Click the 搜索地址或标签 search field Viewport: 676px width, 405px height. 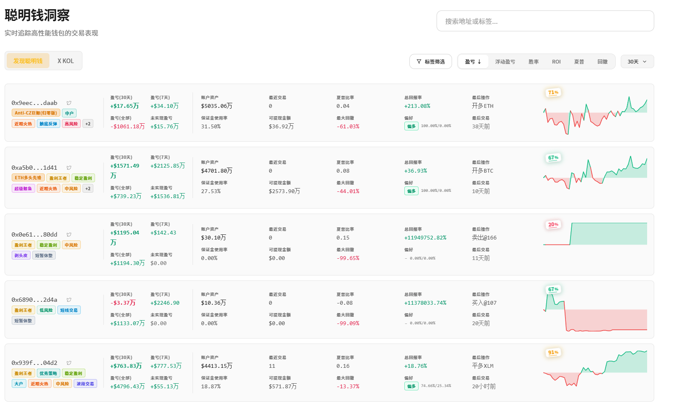tap(545, 21)
